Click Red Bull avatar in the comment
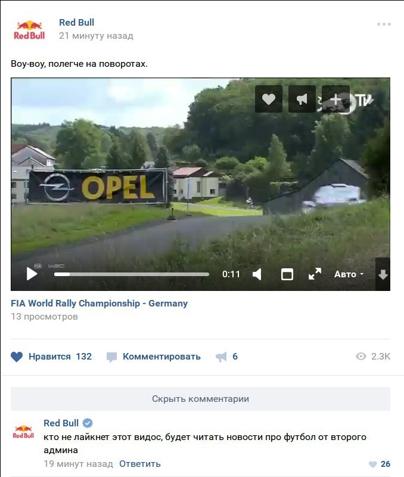 tap(23, 431)
